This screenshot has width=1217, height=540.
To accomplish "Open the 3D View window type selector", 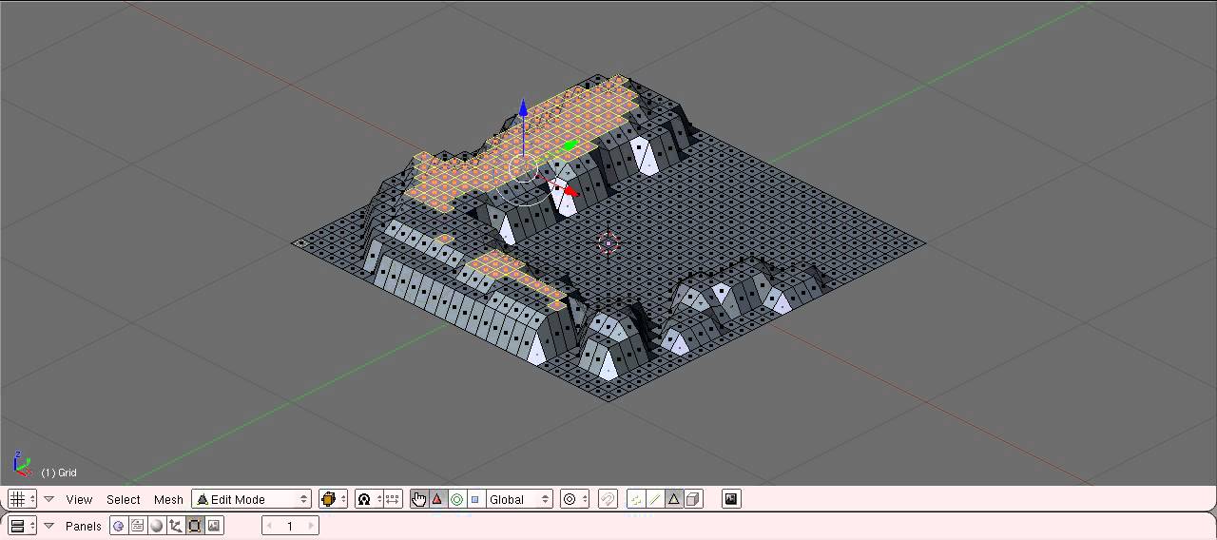I will tap(22, 499).
